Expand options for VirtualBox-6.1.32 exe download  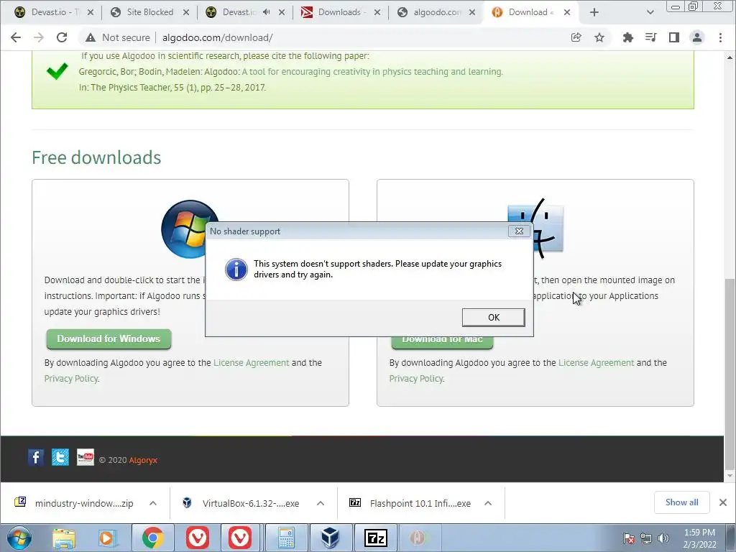pyautogui.click(x=321, y=503)
